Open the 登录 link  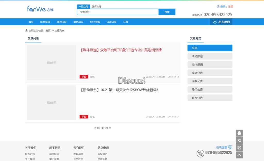(x=223, y=6)
